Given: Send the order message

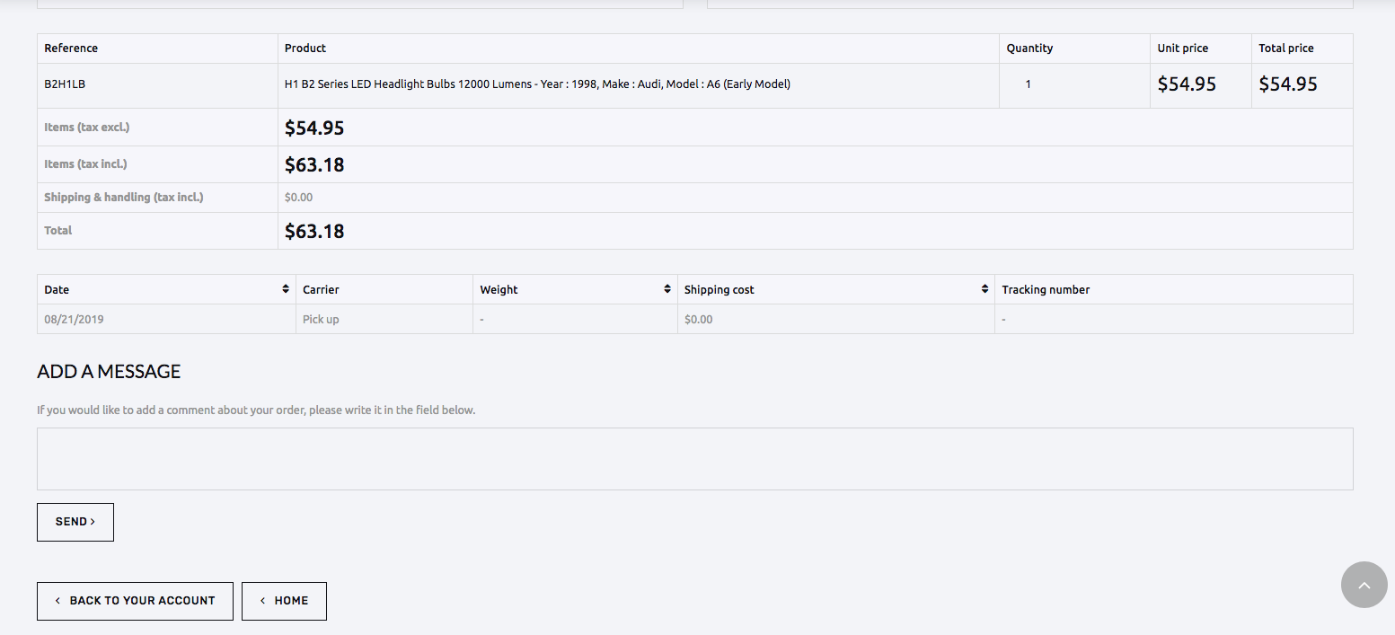Looking at the screenshot, I should coord(75,522).
